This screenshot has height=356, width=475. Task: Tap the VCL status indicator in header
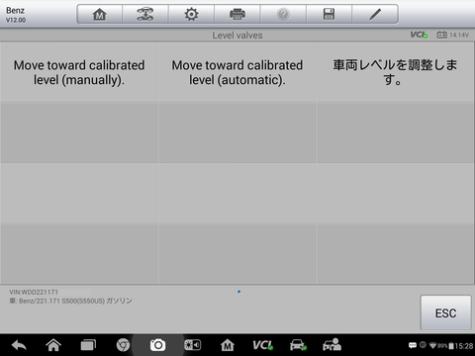point(419,35)
